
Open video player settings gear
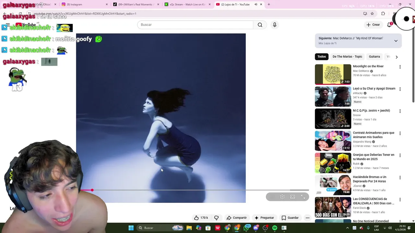coord(282,197)
